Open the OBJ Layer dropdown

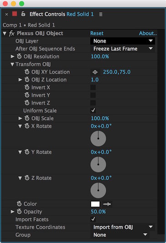123,41
